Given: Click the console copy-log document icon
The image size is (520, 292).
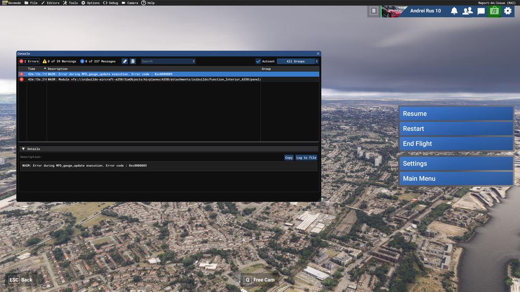Looking at the screenshot, I should point(133,61).
